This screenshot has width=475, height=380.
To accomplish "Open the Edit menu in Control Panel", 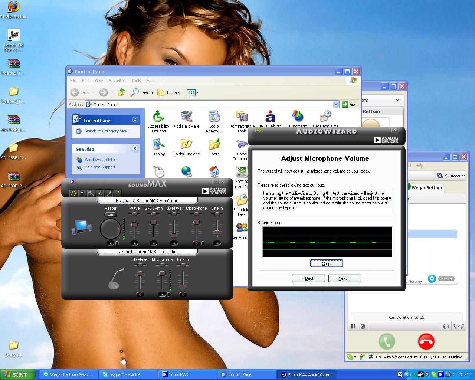I will point(85,81).
